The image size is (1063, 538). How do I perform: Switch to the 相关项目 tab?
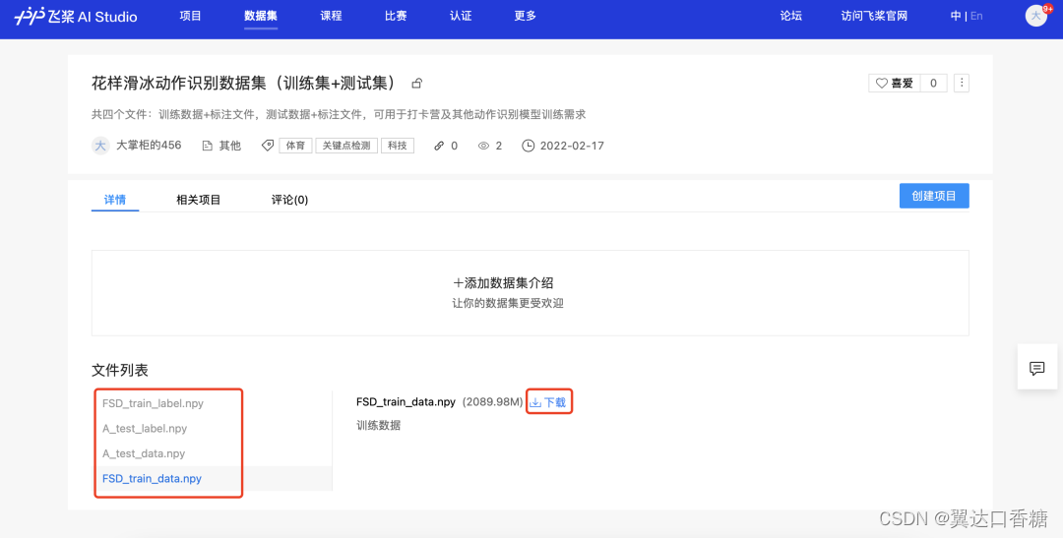199,200
